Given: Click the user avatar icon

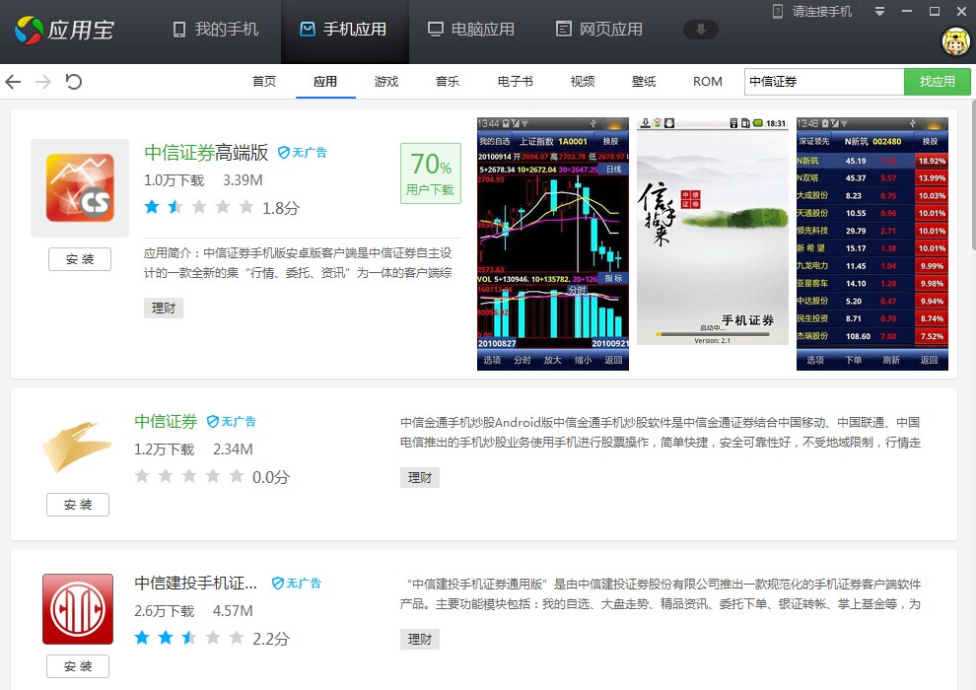Looking at the screenshot, I should 955,41.
